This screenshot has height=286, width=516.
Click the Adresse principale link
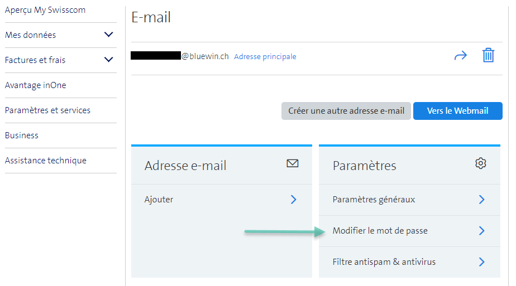point(265,57)
